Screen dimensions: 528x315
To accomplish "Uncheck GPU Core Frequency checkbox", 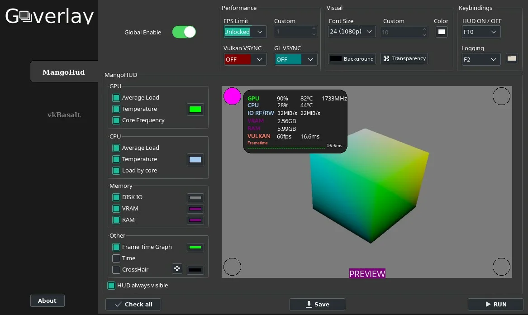I will point(116,120).
